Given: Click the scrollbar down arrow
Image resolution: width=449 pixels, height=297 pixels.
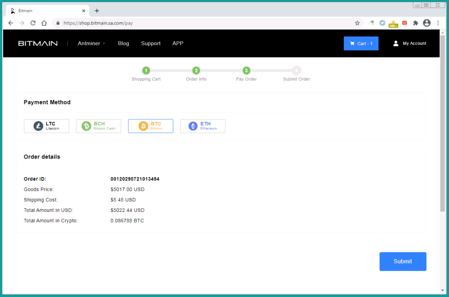Looking at the screenshot, I should click(x=442, y=290).
